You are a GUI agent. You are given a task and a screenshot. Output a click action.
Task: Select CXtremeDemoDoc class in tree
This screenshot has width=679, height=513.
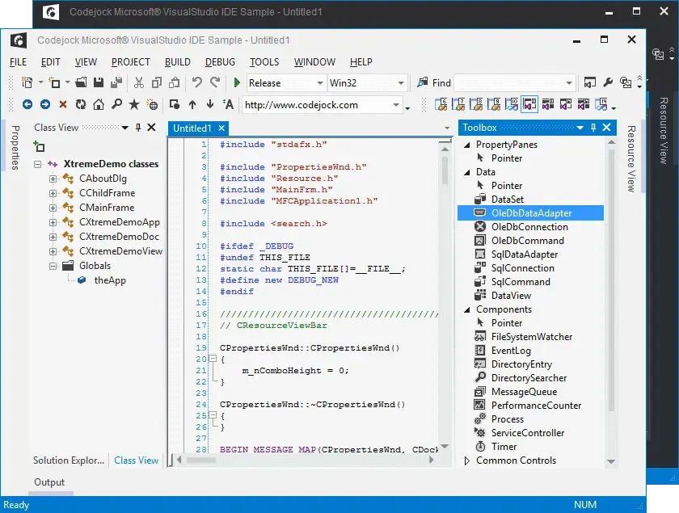click(x=119, y=237)
